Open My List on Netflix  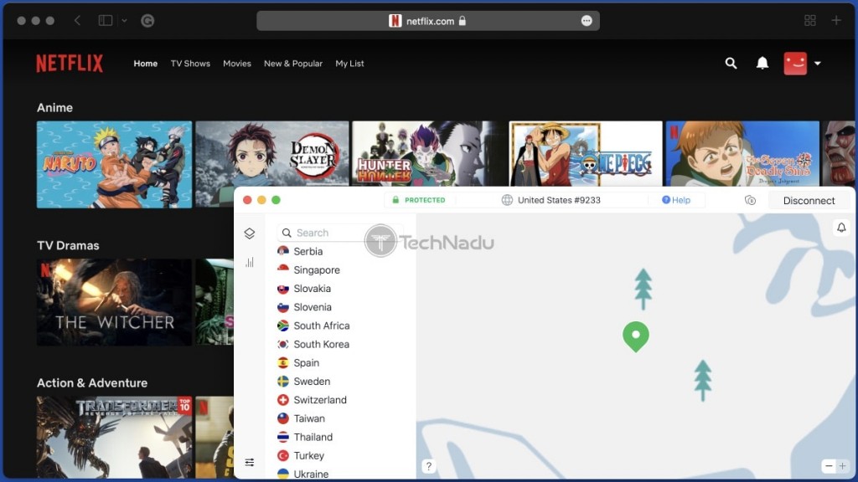click(x=349, y=64)
